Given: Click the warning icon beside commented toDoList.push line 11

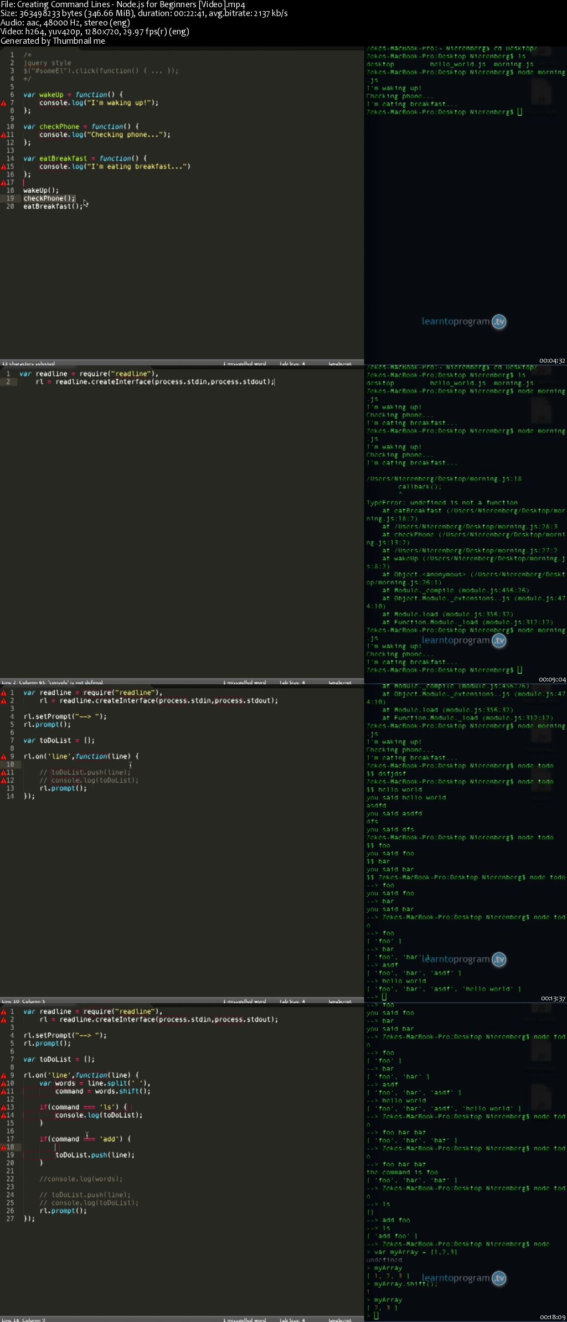Looking at the screenshot, I should click(x=3, y=772).
